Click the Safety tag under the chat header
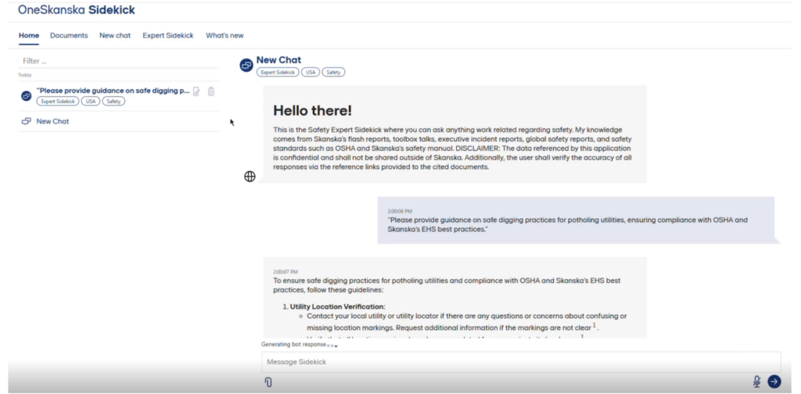The width and height of the screenshot is (801, 394). 333,73
